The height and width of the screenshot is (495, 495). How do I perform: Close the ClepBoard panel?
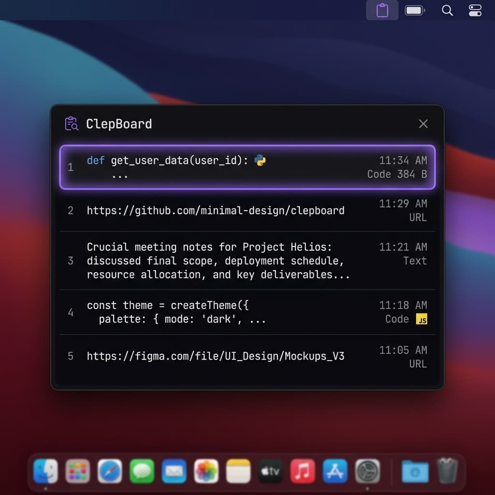(423, 124)
